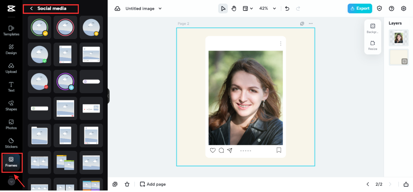
Task: Activate the hand pan tool
Action: [x=234, y=9]
